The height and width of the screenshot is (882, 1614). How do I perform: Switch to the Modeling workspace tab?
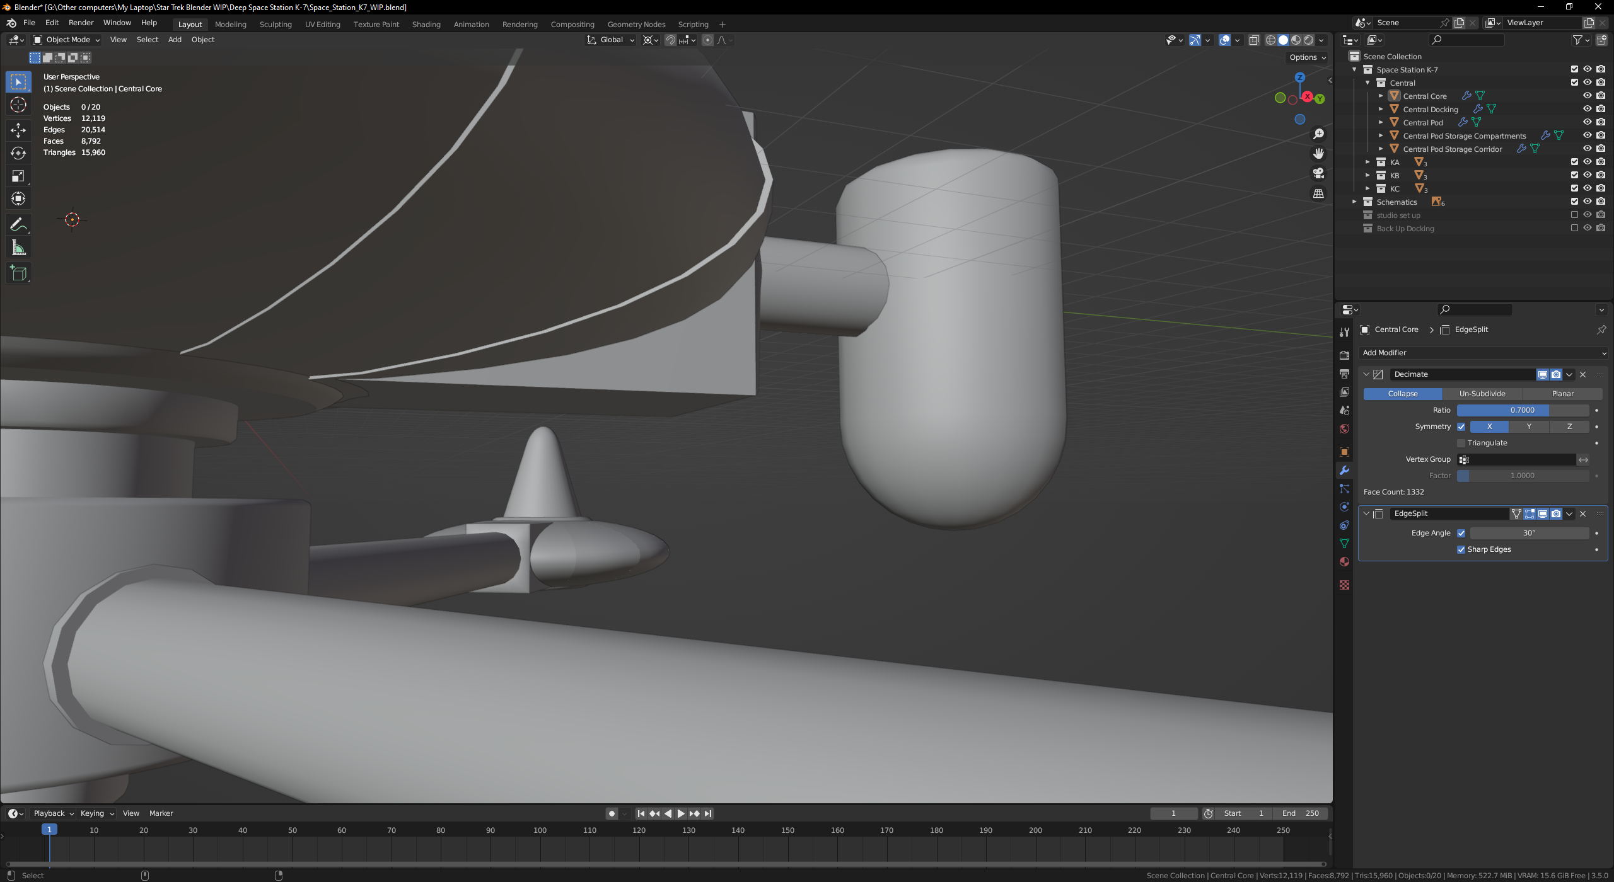click(230, 25)
